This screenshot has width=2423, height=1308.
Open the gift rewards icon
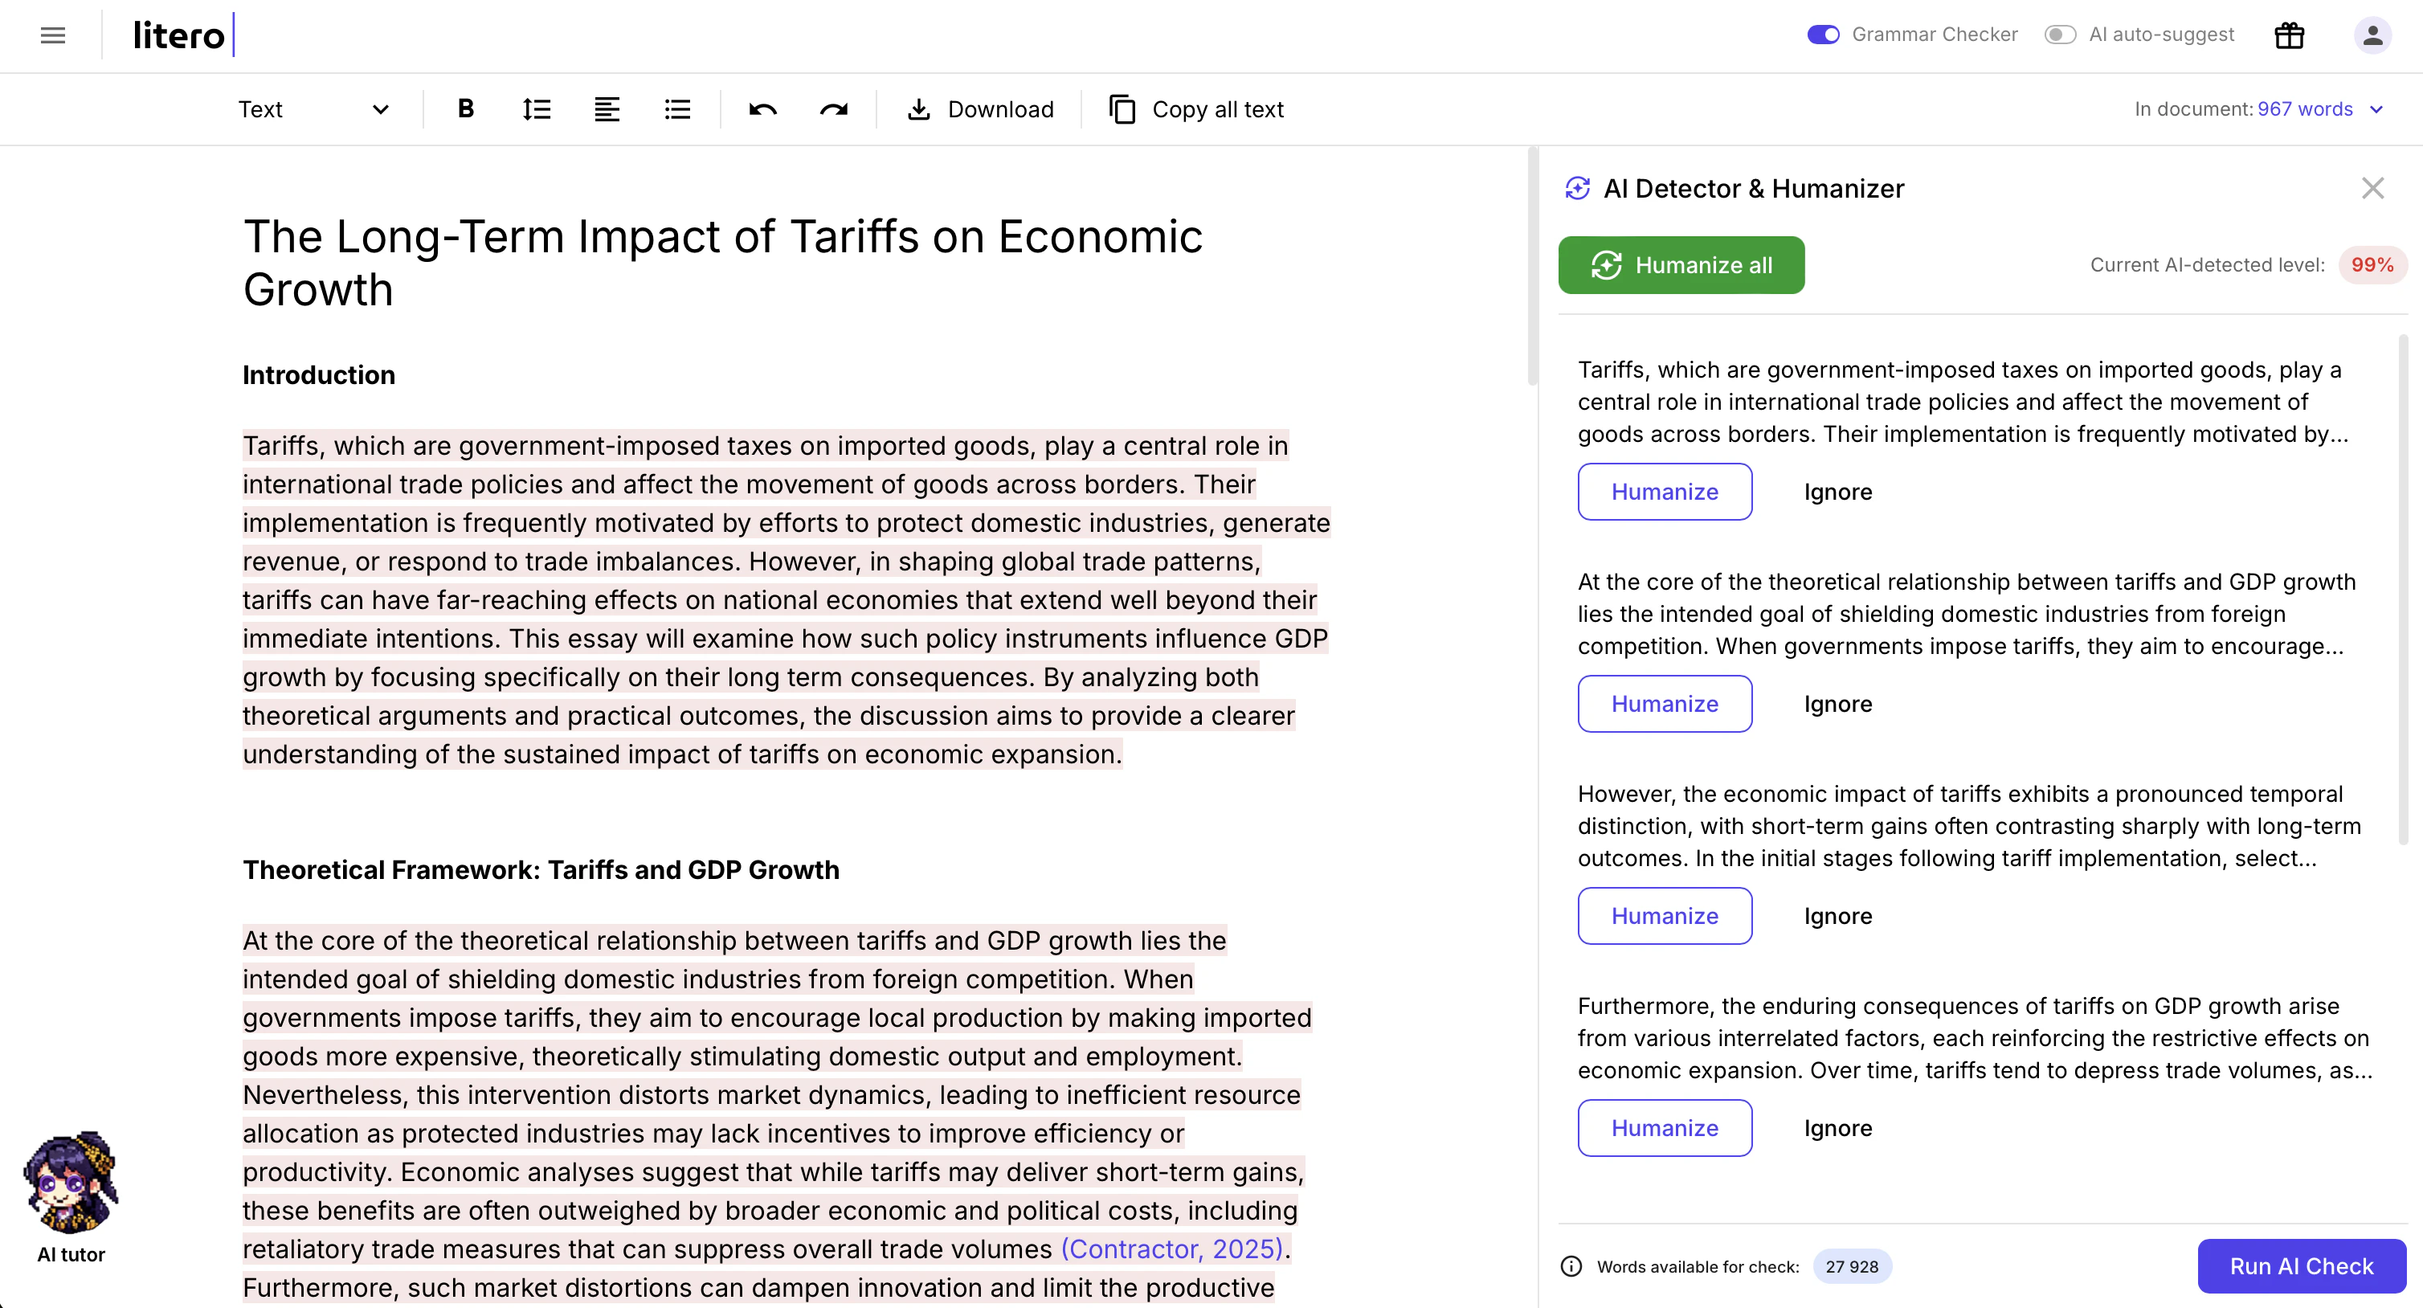[x=2289, y=36]
